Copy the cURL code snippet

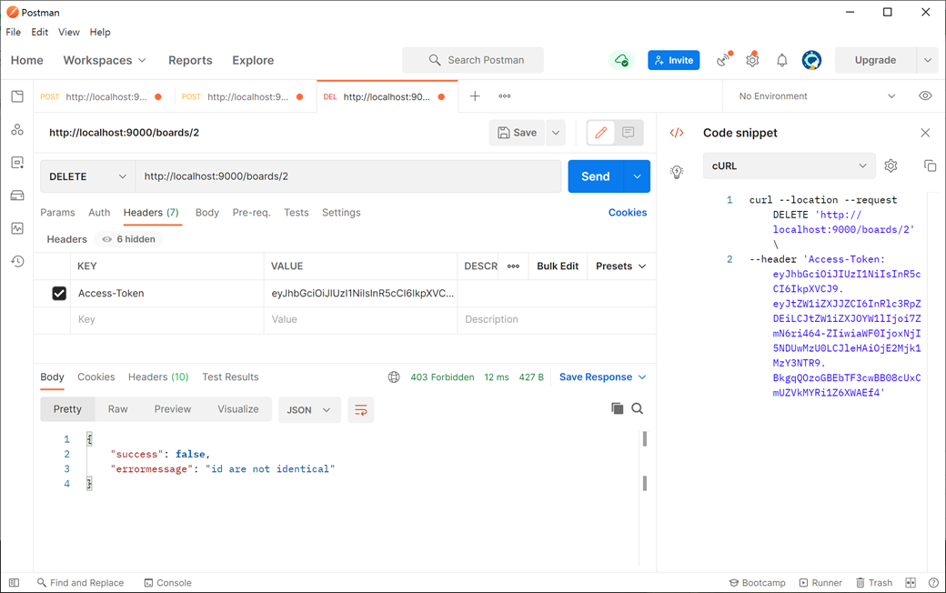[930, 166]
